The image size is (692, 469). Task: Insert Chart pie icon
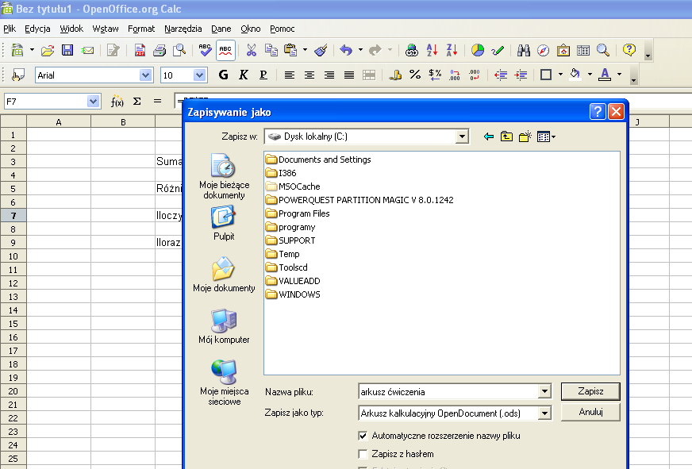[x=478, y=50]
